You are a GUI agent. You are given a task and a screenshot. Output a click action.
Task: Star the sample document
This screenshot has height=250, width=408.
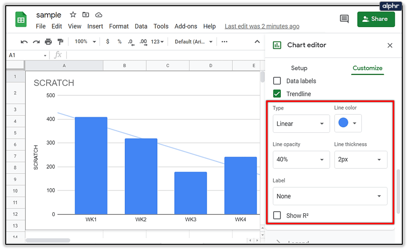click(73, 15)
